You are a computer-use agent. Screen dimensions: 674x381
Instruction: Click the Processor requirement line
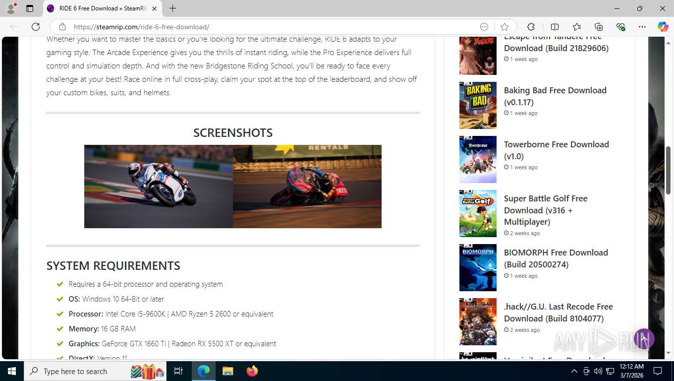click(171, 314)
